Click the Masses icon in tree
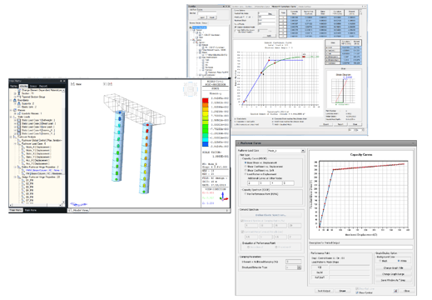The width and height of the screenshot is (432, 300). point(15,110)
